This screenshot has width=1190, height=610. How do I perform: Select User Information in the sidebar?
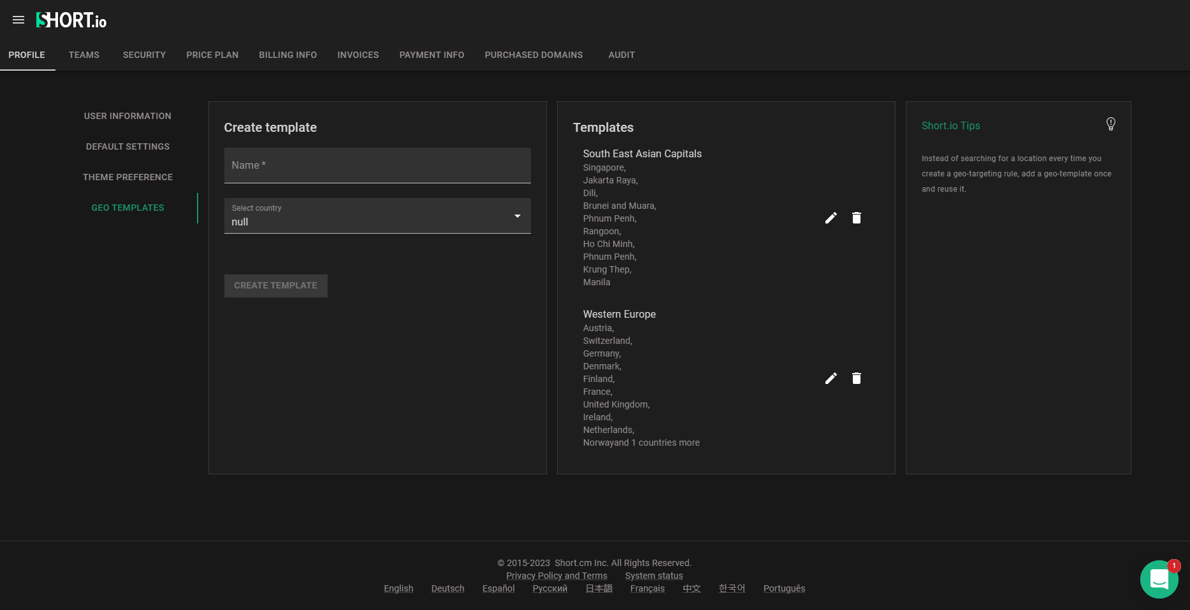click(x=127, y=116)
